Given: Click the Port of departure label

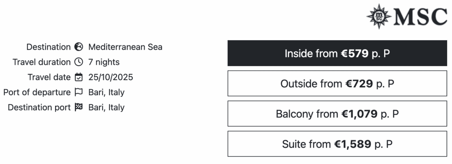Looking at the screenshot, I should 37,93.
